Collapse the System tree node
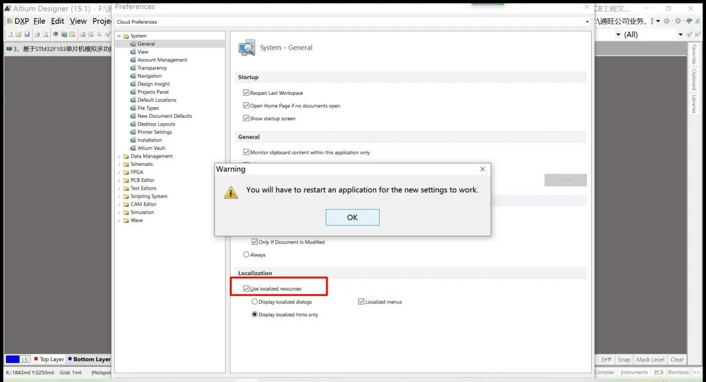The image size is (706, 382). pyautogui.click(x=119, y=36)
